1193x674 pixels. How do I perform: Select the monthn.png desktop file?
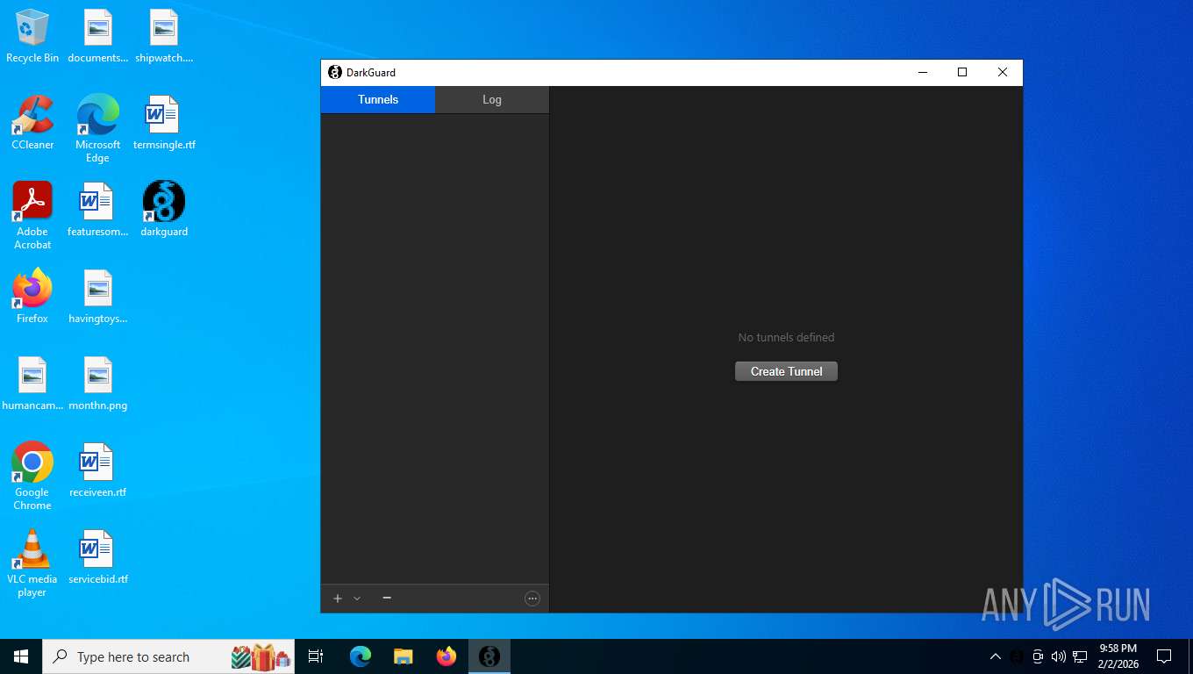pos(97,384)
